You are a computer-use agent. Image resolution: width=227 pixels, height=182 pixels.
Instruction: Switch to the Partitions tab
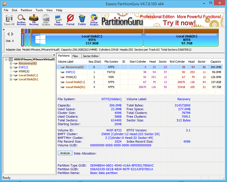click(x=64, y=56)
